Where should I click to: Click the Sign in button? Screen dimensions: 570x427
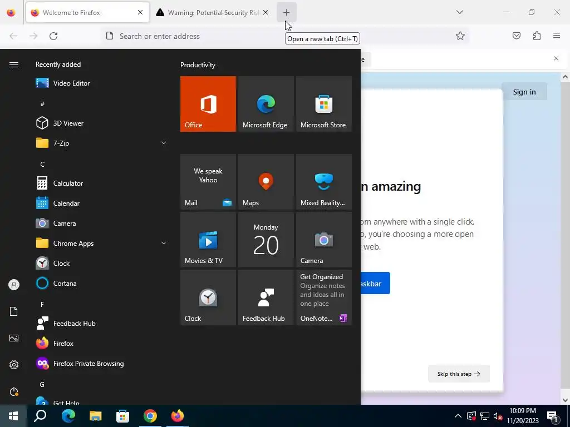coord(524,92)
